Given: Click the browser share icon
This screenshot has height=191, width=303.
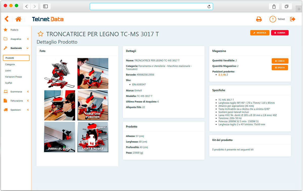Looking at the screenshot, I should tap(274, 7).
